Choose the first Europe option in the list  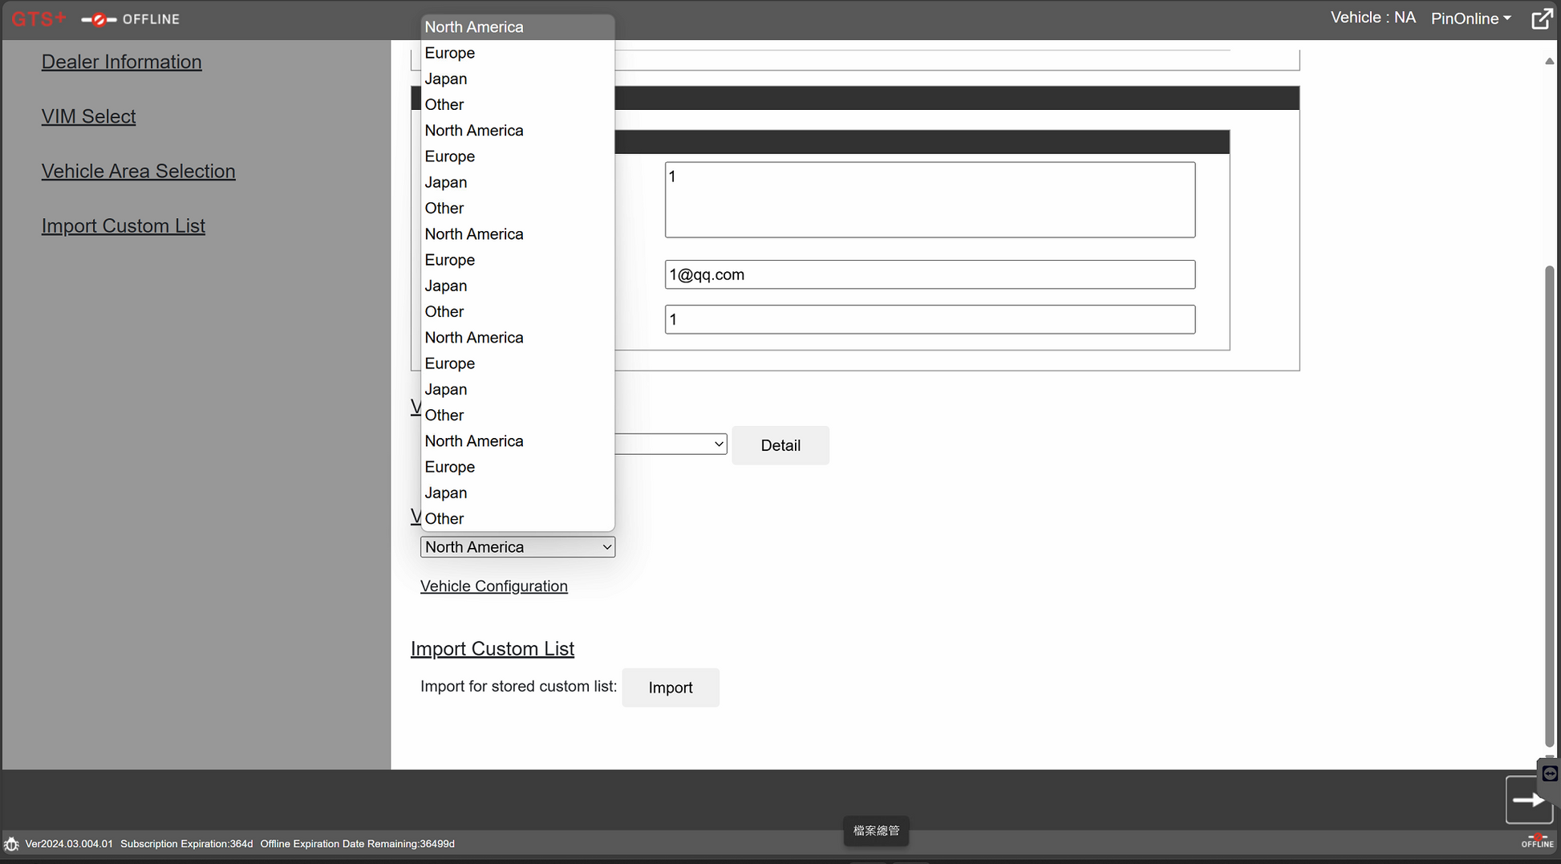pos(450,53)
